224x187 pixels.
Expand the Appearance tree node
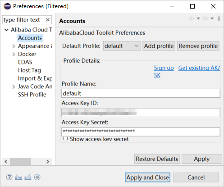click(14, 46)
